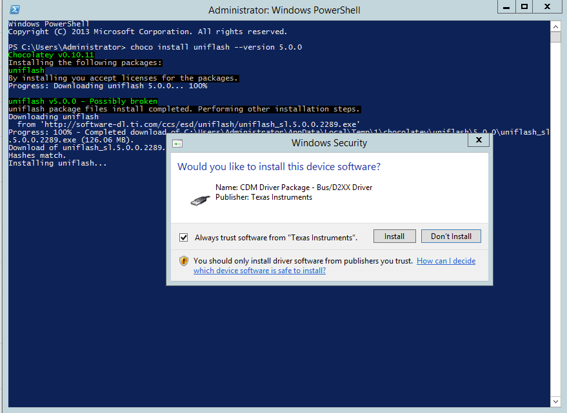Open the 'How can I decide' help link

point(446,261)
